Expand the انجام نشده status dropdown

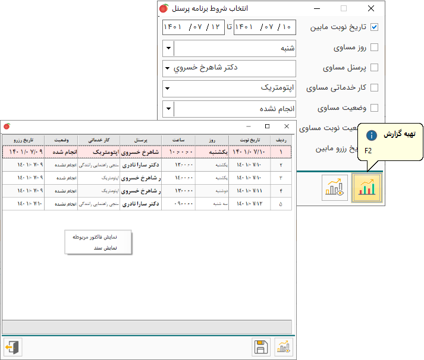coord(168,109)
